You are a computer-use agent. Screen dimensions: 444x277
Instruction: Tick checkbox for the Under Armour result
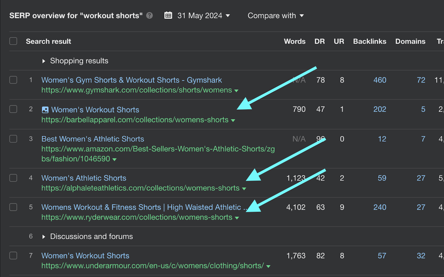click(13, 255)
